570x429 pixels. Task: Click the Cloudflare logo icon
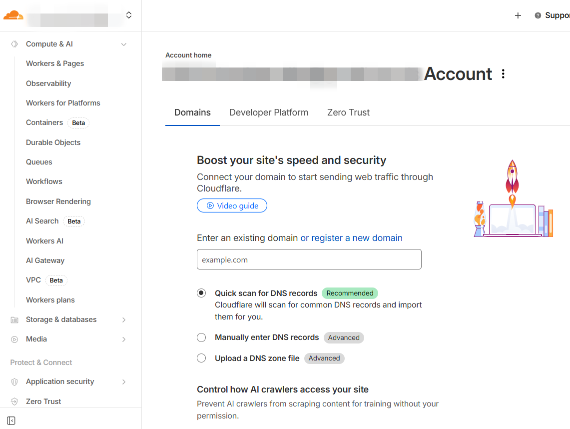13,15
